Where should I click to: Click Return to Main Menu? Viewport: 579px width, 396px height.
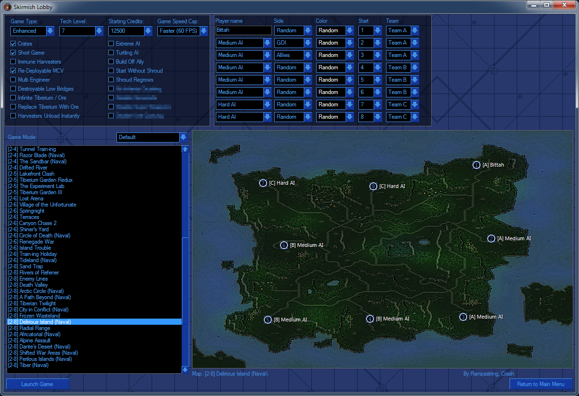tap(541, 384)
